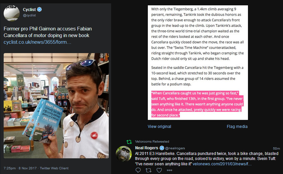Like Neal Rogers' tweet with the heart
283x174 pixels.
click(x=159, y=170)
